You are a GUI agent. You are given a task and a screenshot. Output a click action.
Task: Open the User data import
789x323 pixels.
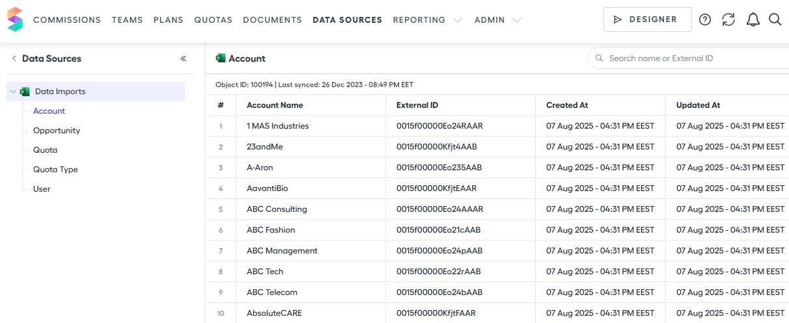[x=42, y=189]
